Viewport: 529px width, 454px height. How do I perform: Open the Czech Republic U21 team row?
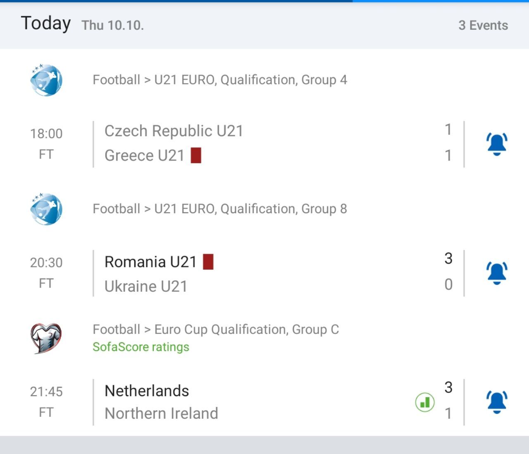[174, 131]
